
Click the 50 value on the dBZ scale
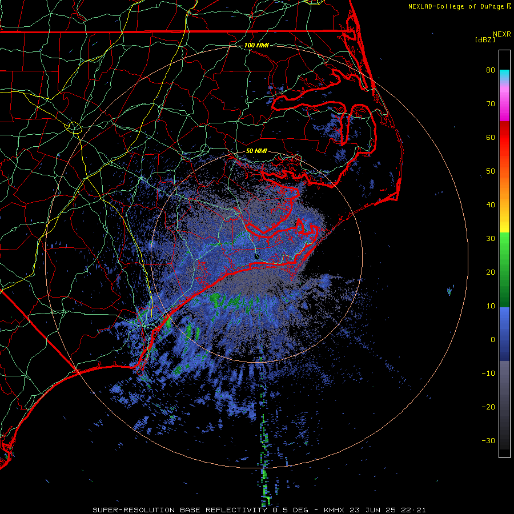pos(491,171)
